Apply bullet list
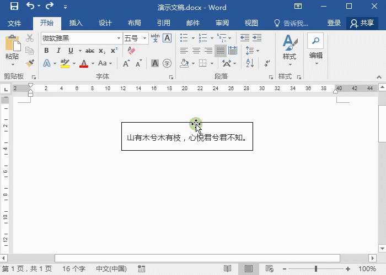Screen dimensions: 386x275 184,38
